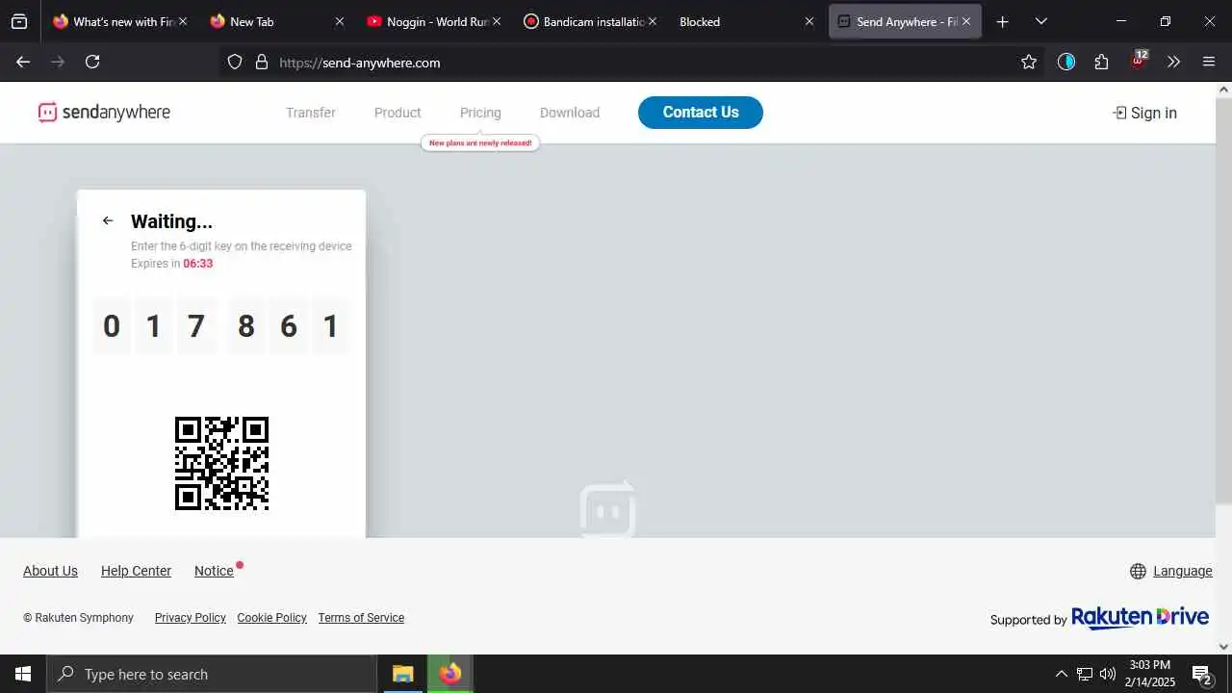Viewport: 1232px width, 693px height.
Task: Click the Firefox taskbar icon
Action: tap(449, 674)
